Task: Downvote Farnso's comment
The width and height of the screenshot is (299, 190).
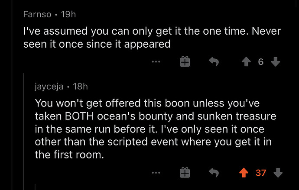Action: pyautogui.click(x=275, y=62)
